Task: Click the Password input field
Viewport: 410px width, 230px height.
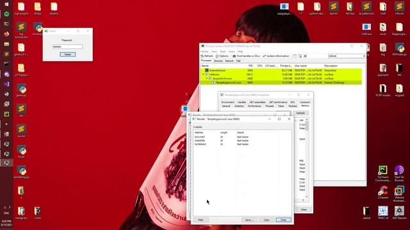Action: (67, 47)
